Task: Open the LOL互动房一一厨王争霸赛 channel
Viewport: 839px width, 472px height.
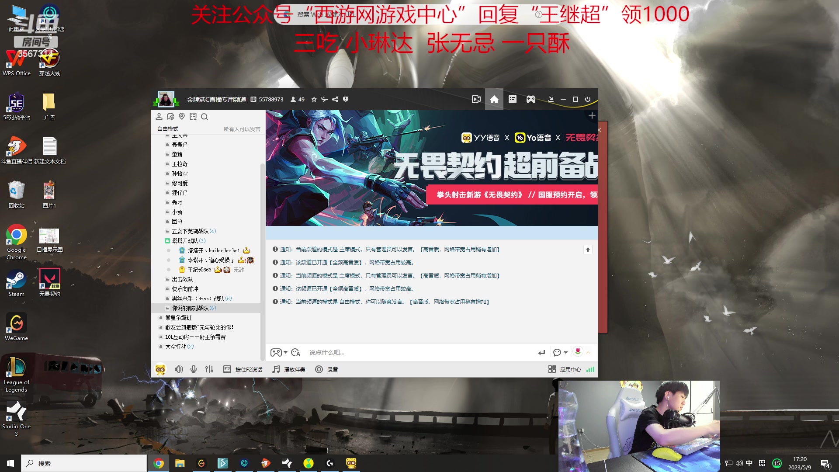Action: pos(195,337)
